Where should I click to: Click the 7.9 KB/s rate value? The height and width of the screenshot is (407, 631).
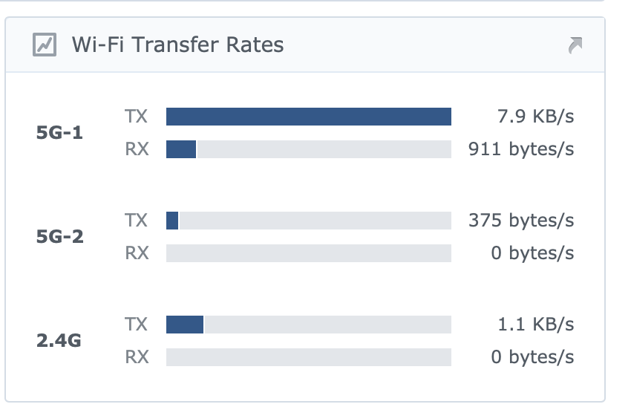pos(536,117)
